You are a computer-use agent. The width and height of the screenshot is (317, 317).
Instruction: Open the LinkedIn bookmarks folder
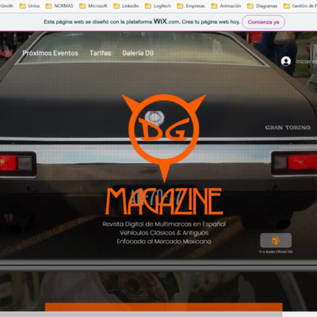pyautogui.click(x=126, y=6)
